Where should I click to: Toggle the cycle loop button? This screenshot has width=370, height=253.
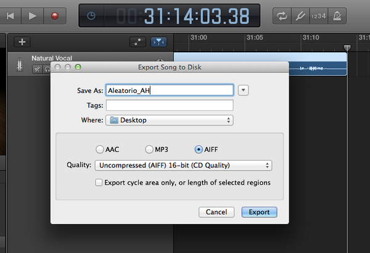point(282,16)
